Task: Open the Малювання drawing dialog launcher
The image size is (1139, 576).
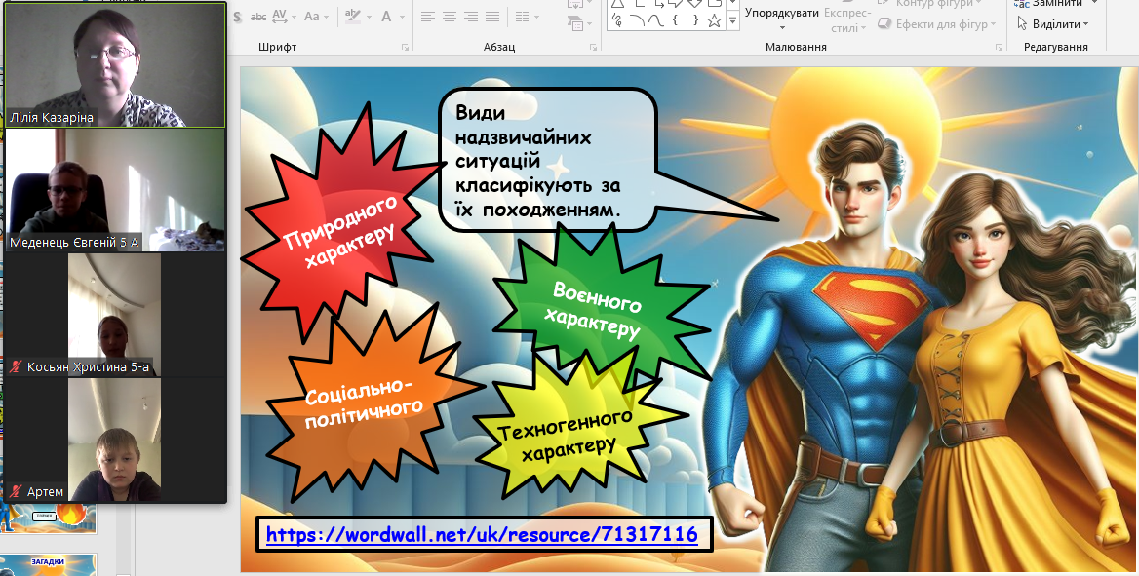Action: tap(999, 47)
